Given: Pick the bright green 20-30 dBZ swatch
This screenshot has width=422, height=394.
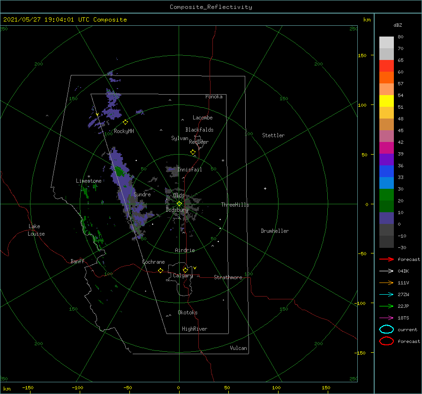Looking at the screenshot, I should click(x=386, y=195).
